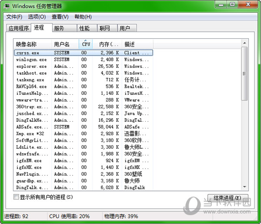The image size is (261, 224).
Task: Enable 显示所有用户的进程 checkbox
Action: click(x=17, y=197)
